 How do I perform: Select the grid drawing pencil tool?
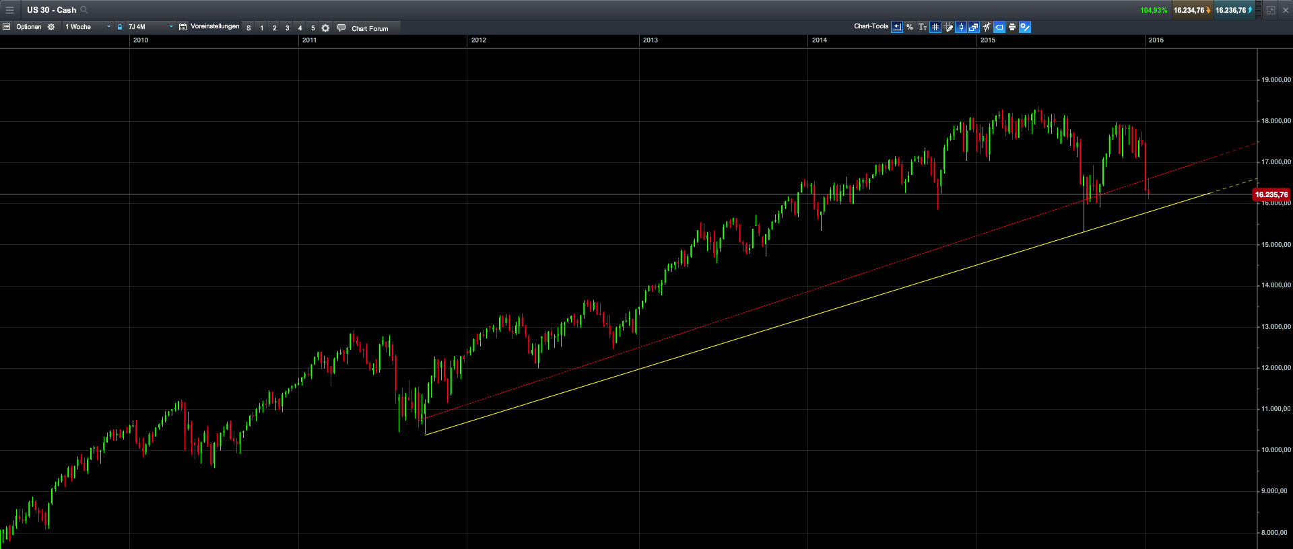[x=948, y=27]
